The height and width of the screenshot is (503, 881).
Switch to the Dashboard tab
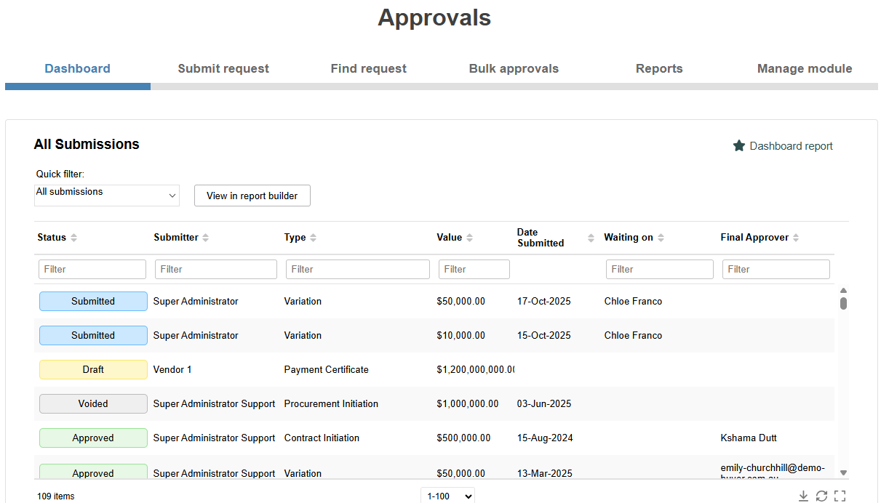click(x=78, y=69)
